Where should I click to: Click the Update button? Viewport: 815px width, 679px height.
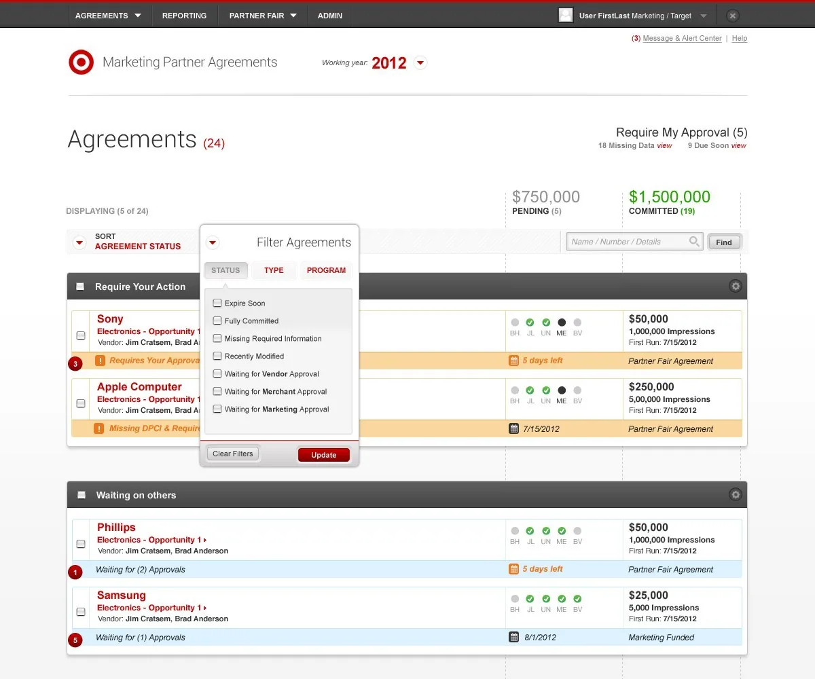pos(324,455)
